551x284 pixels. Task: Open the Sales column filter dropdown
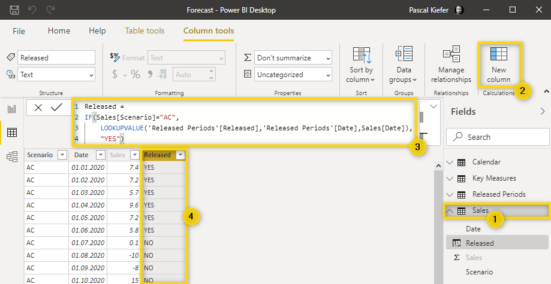[134, 155]
